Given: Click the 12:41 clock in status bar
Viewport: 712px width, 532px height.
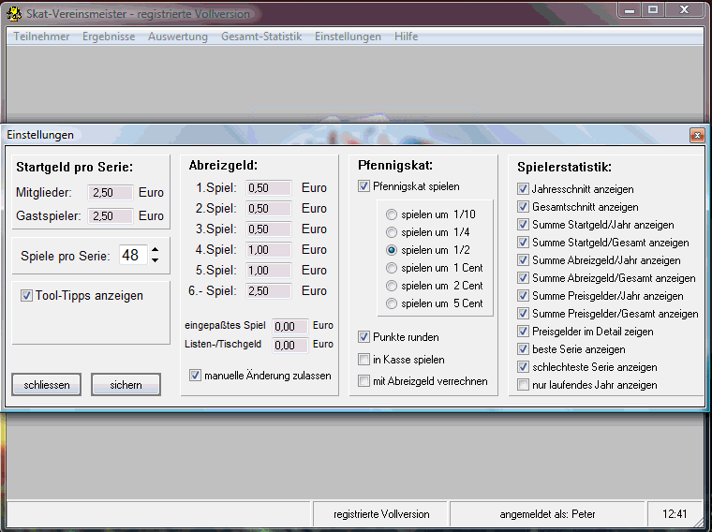Looking at the screenshot, I should 675,514.
